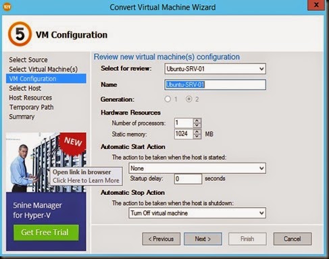Image resolution: width=329 pixels, height=259 pixels.
Task: Decrease static memory value
Action: (x=197, y=136)
